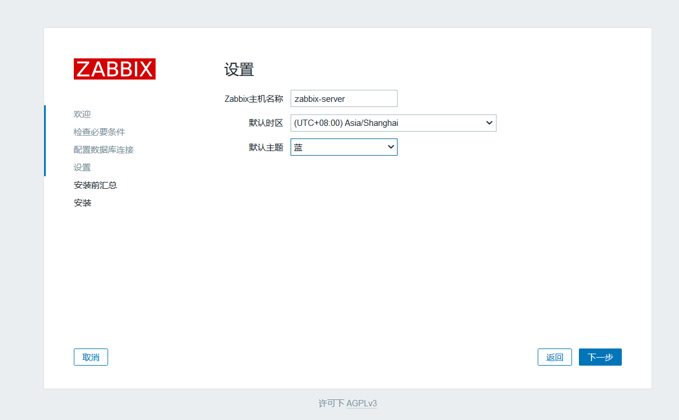Select the 配置数据库连接 step
The image size is (679, 420).
pyautogui.click(x=104, y=150)
